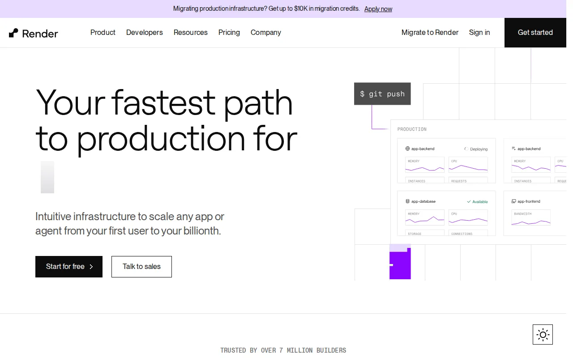Toggle the light theme sun button
573x358 pixels.
click(543, 334)
